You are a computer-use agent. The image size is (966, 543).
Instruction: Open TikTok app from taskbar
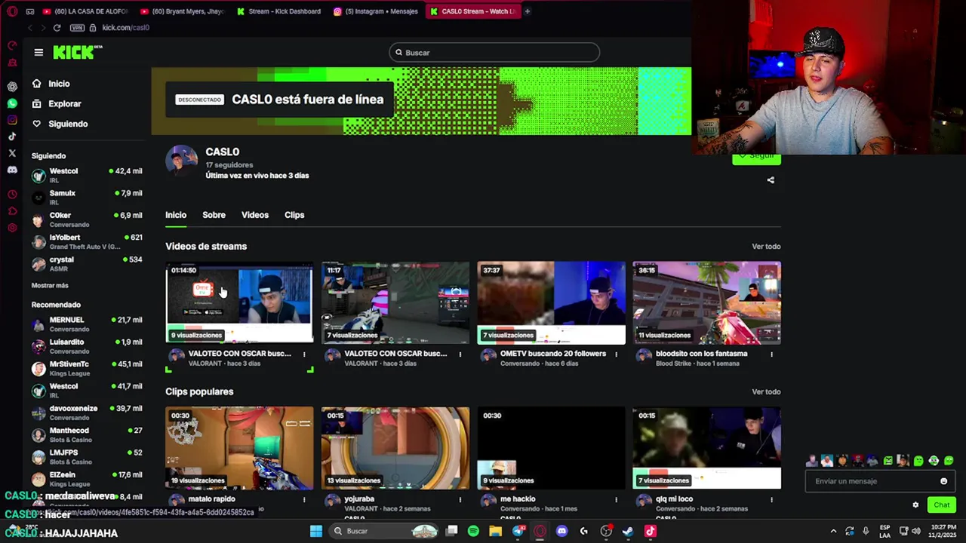click(650, 531)
